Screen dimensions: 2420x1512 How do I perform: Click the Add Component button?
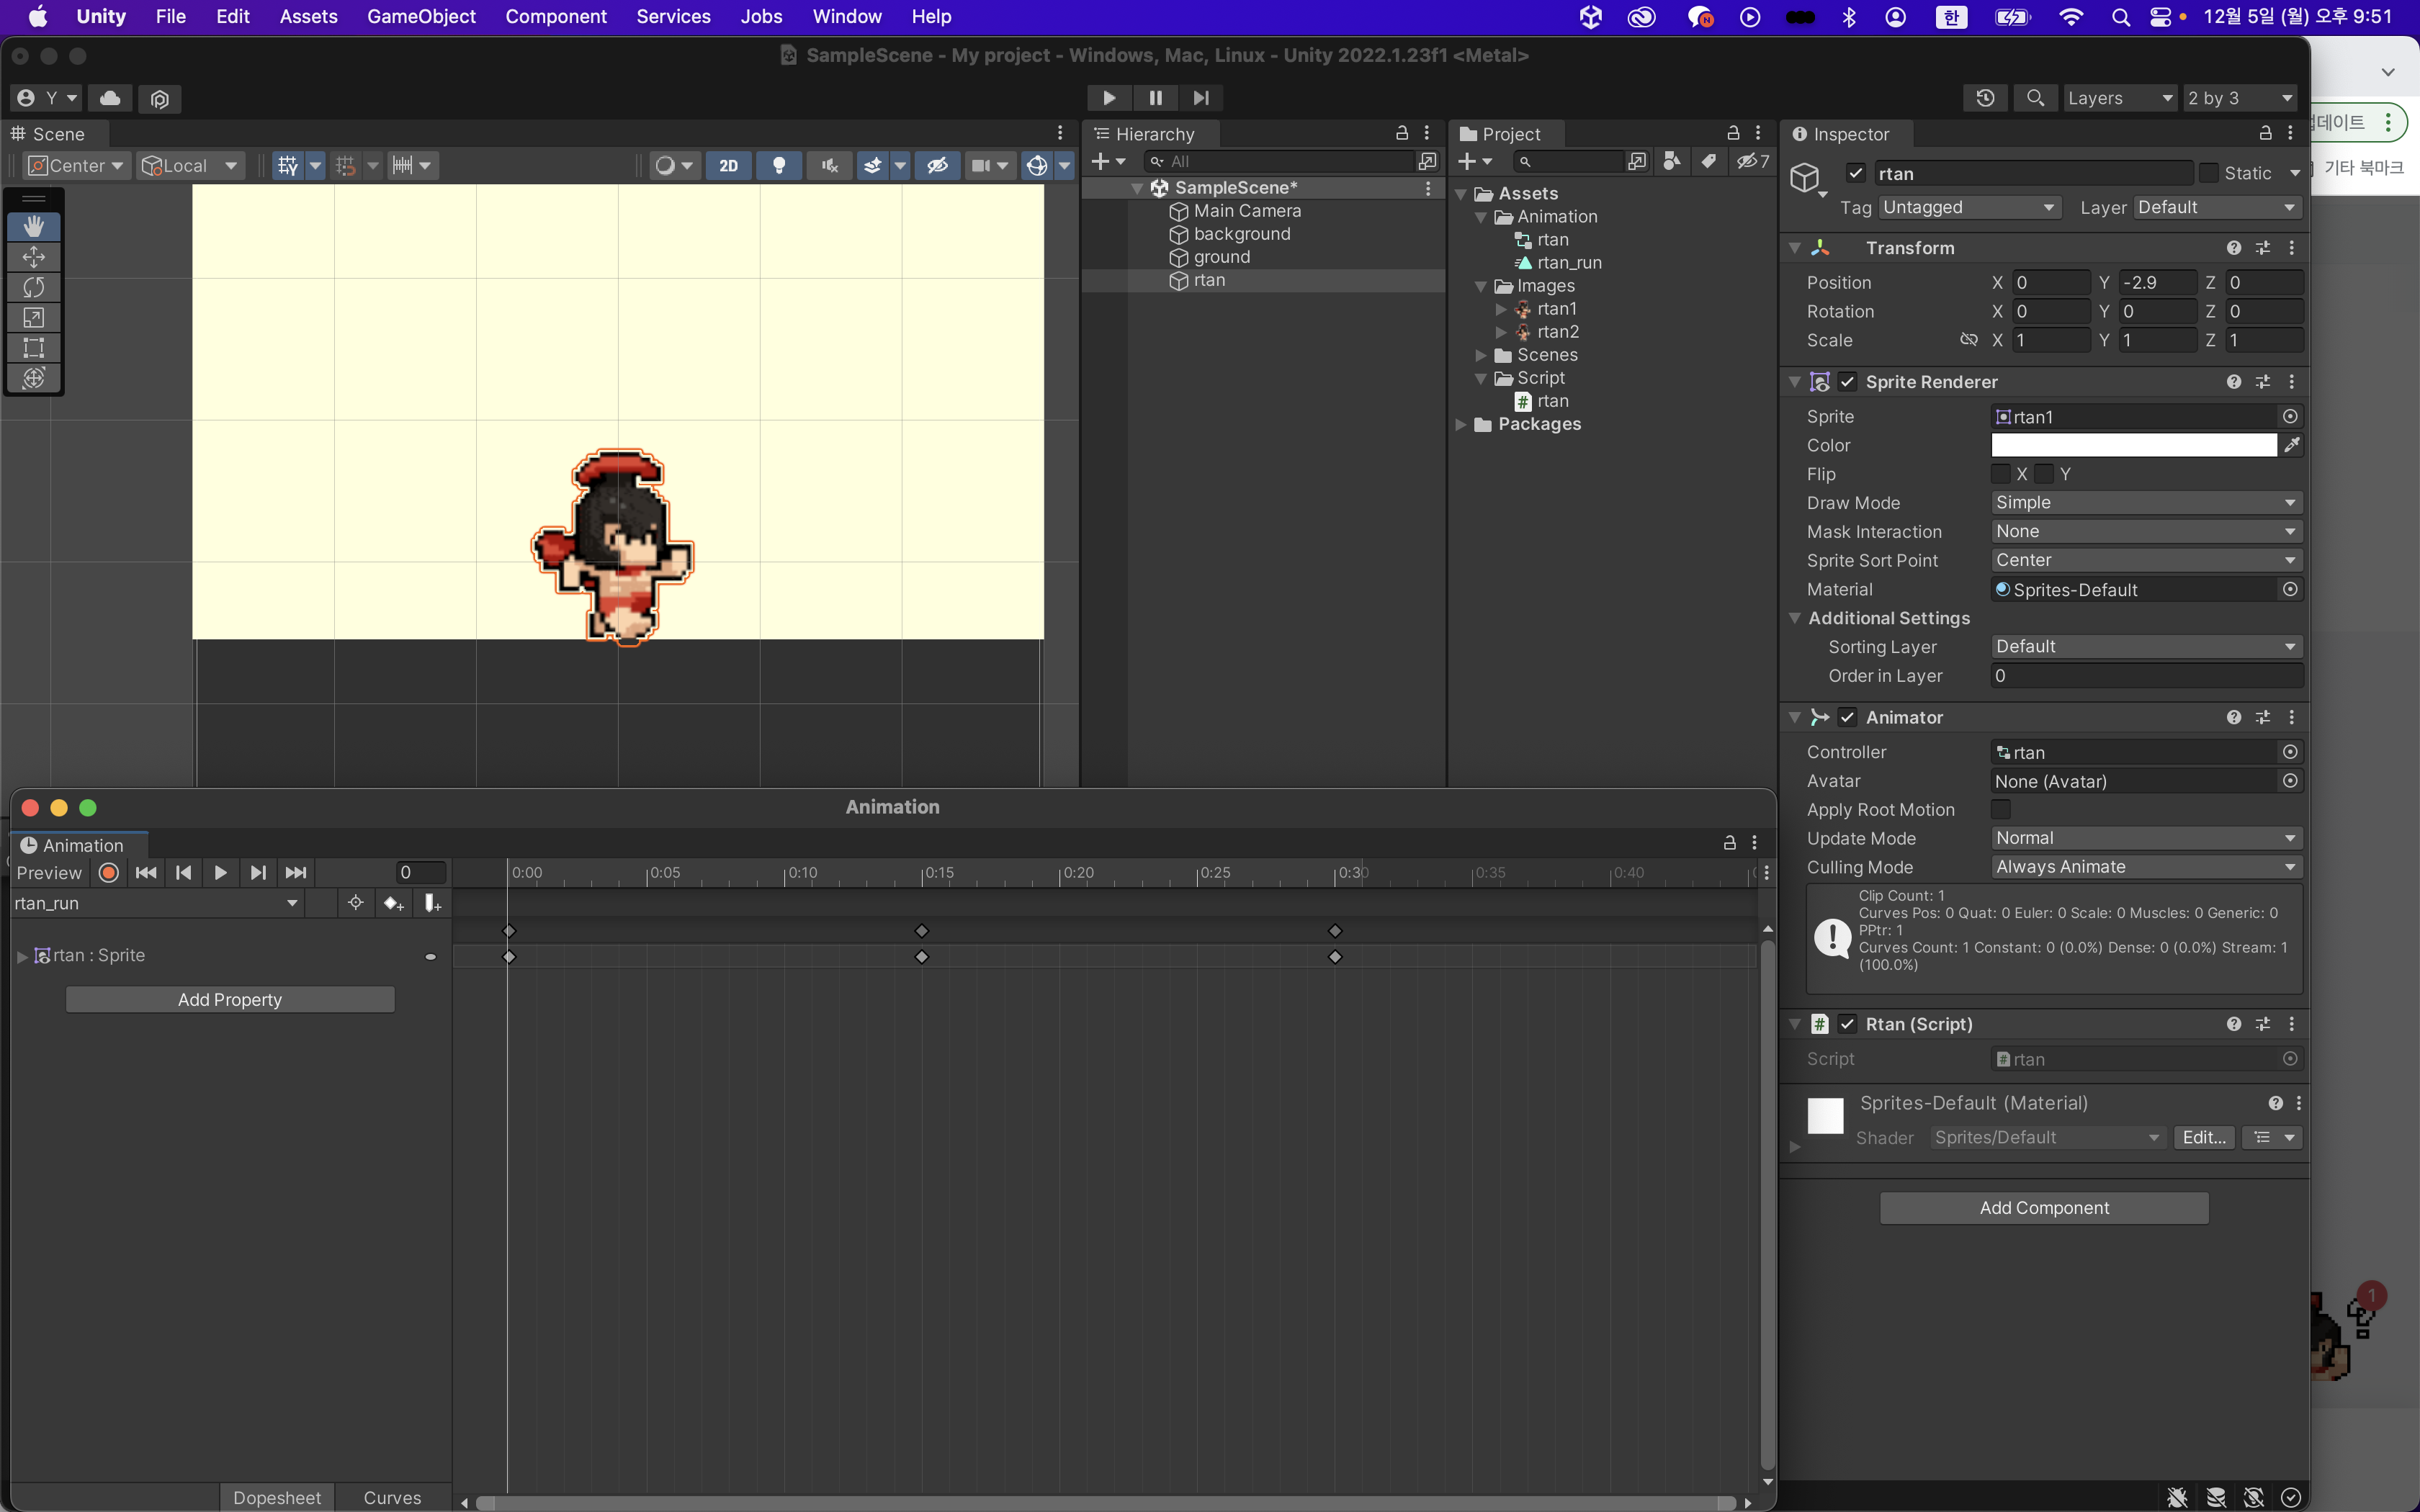(2044, 1208)
